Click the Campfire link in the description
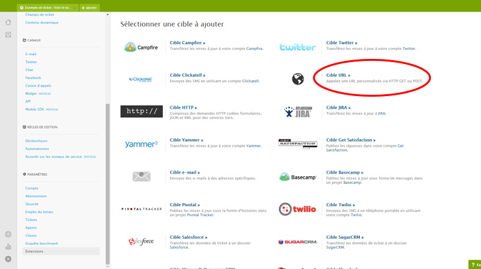This screenshot has width=481, height=269. (x=255, y=49)
